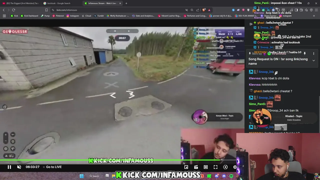This screenshot has height=180, width=320.
Task: Open the Pinterest bookmark
Action: (x=58, y=16)
